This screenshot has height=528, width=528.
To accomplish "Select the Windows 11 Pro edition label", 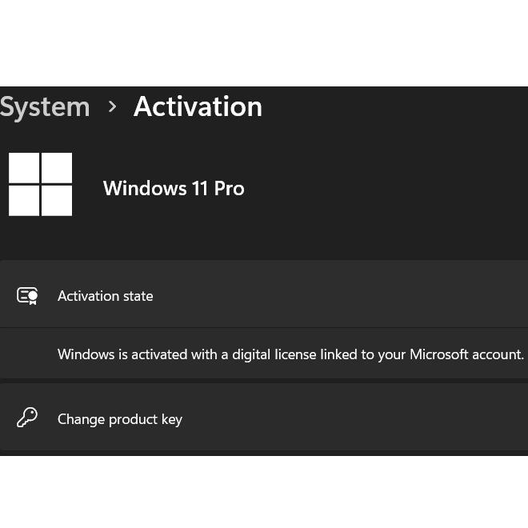I will (x=174, y=189).
